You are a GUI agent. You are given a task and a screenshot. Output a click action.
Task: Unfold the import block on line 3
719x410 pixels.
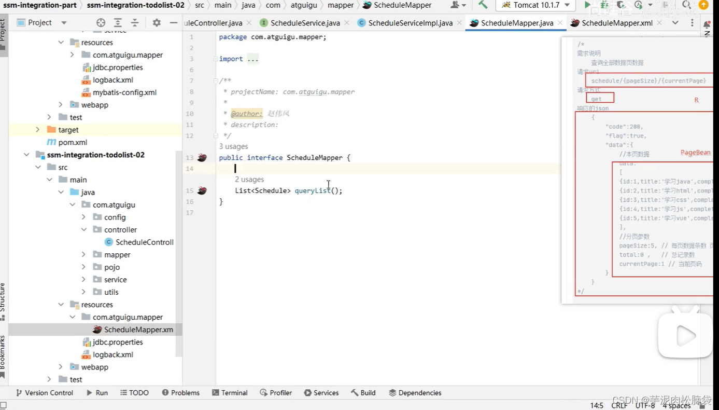pos(215,59)
